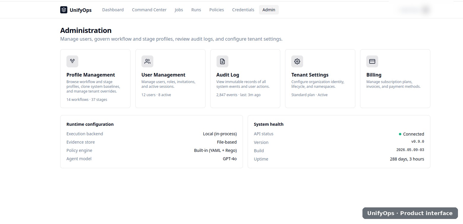
Task: Click the Profile Management description text
Action: tap(93, 87)
